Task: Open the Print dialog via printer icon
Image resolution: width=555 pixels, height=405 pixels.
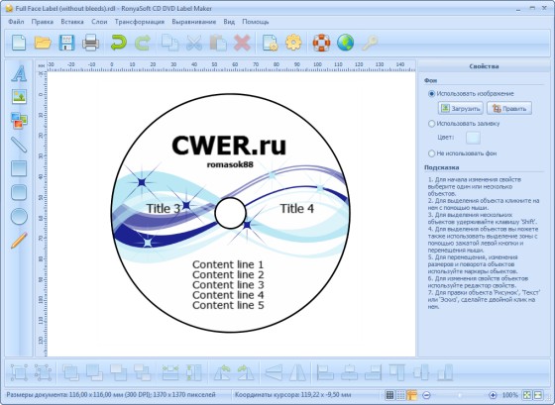Action: click(90, 43)
